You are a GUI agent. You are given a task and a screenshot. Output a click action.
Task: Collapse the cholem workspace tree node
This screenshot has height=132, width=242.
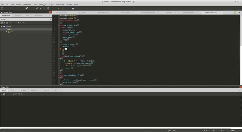[x=1, y=27]
